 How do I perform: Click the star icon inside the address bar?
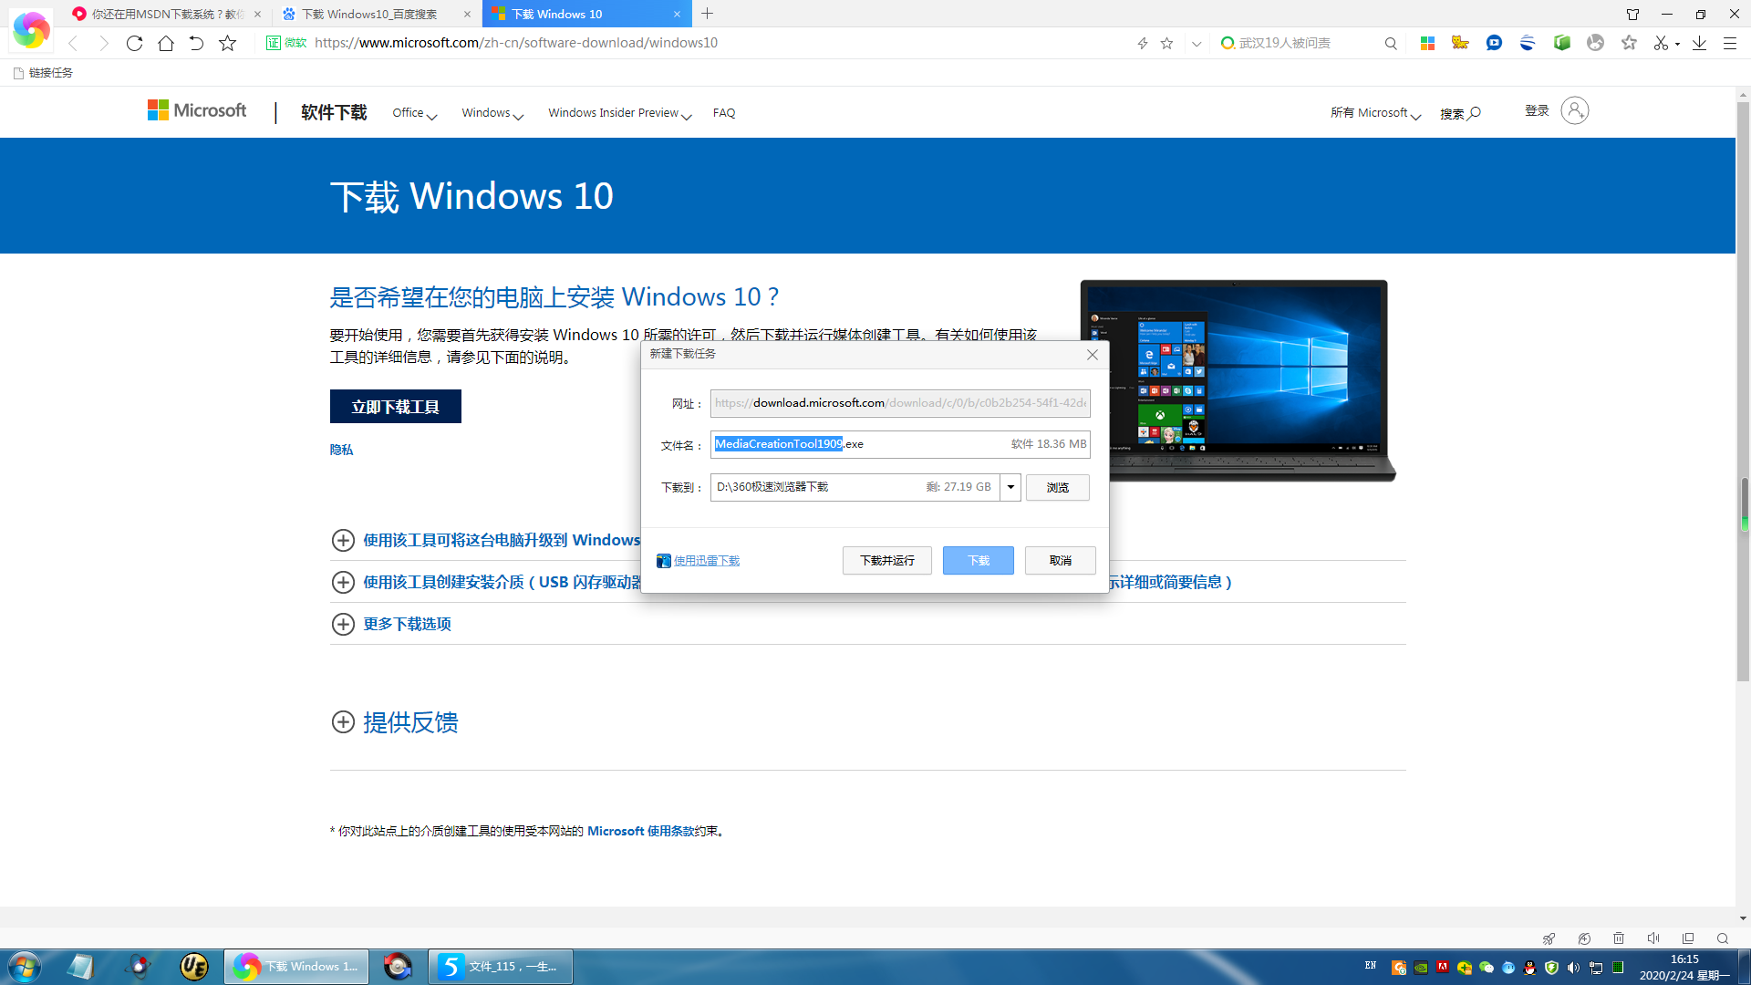click(1166, 43)
